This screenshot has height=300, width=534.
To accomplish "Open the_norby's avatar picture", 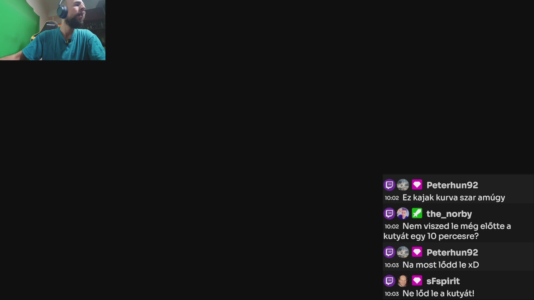I will click(x=403, y=213).
